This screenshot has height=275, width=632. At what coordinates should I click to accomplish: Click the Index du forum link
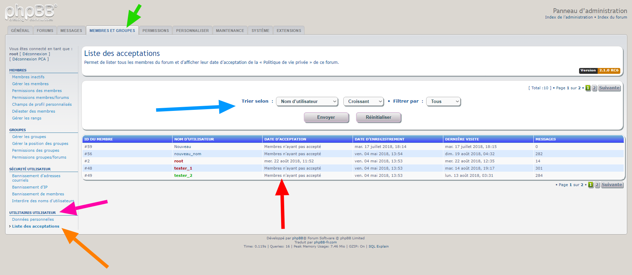tap(612, 17)
